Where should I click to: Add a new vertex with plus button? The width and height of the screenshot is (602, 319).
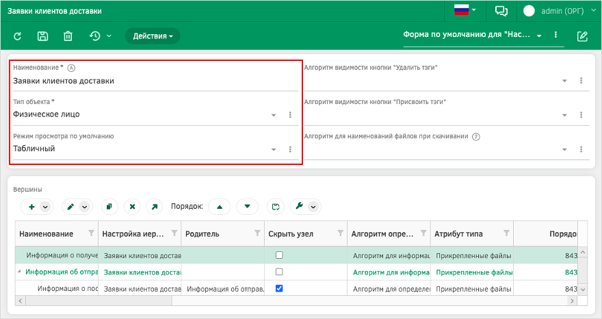(31, 207)
